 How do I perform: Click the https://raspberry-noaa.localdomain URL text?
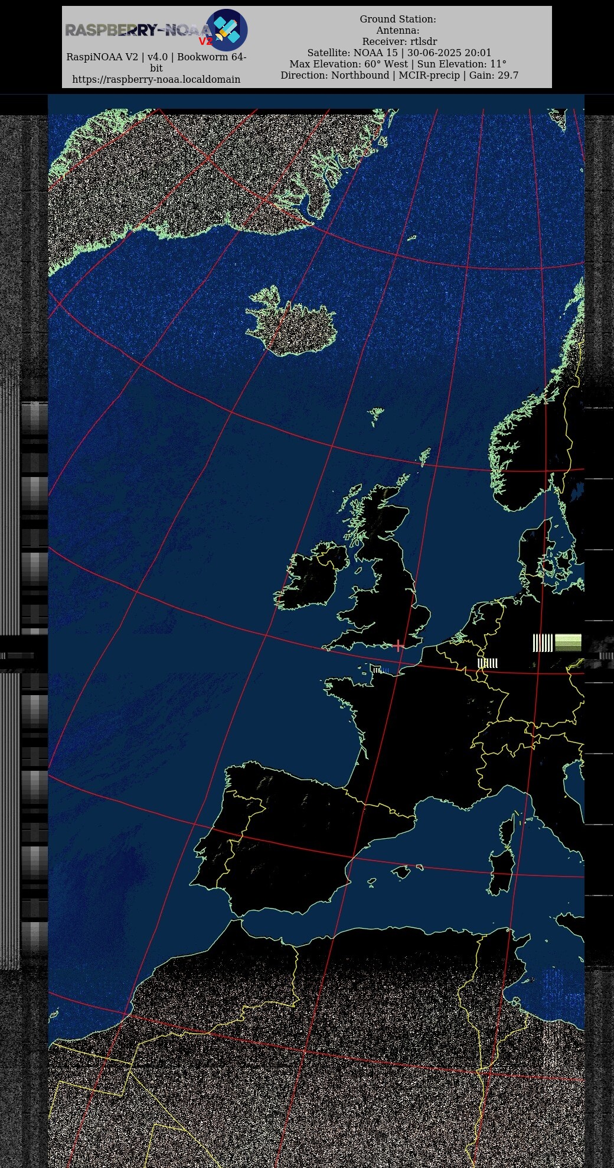(x=156, y=79)
